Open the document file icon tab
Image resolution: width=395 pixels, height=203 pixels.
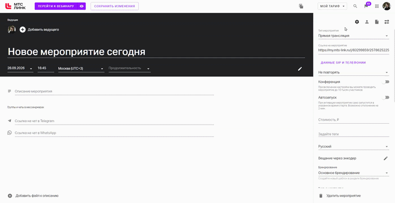click(377, 22)
